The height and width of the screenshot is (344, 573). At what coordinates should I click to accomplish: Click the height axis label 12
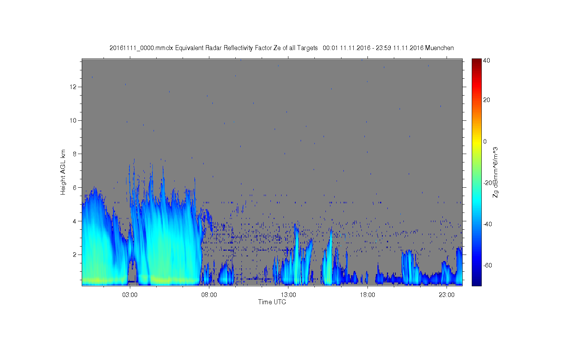pos(74,87)
